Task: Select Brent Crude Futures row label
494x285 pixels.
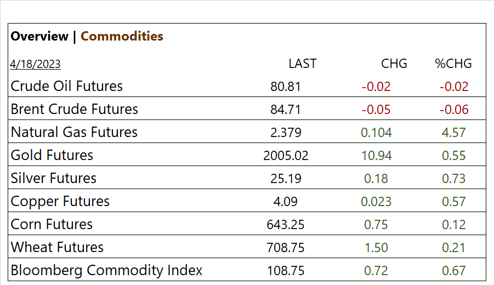Action: tap(74, 109)
